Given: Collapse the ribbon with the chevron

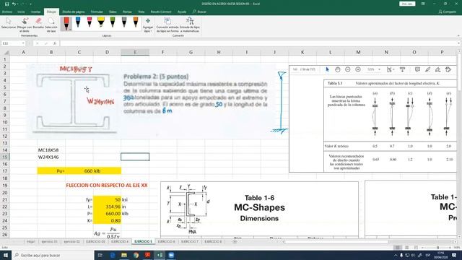Looking at the screenshot, I should coord(458,35).
